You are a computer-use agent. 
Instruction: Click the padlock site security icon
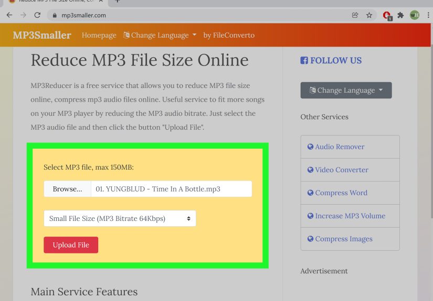click(x=55, y=15)
